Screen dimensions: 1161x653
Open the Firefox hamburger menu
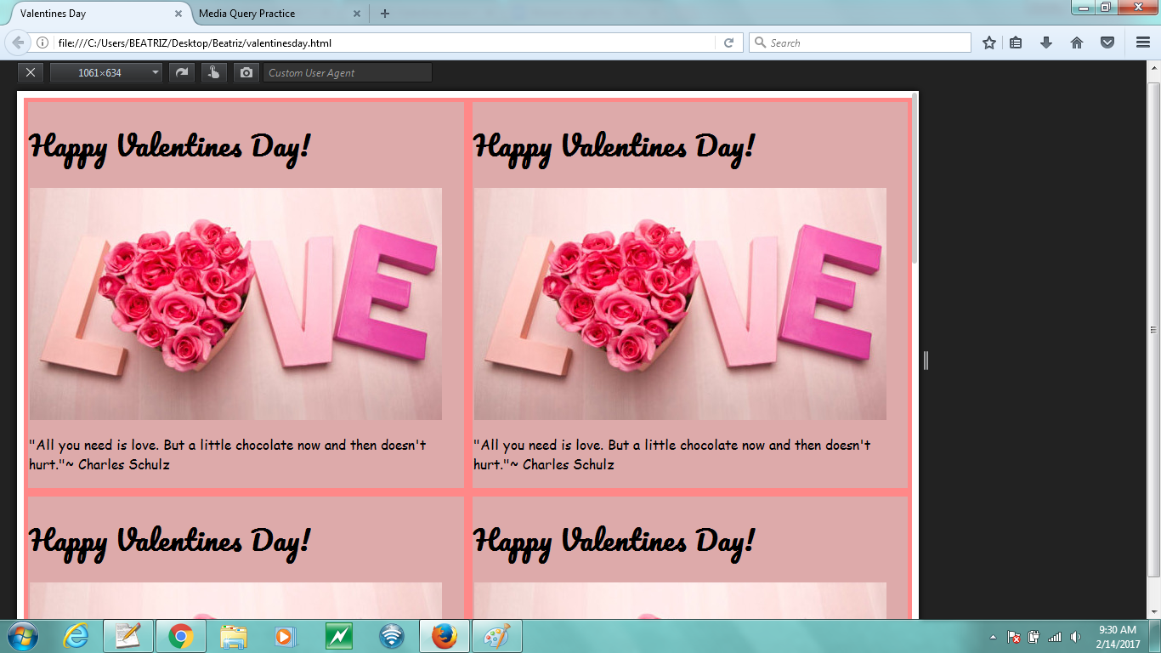[x=1142, y=43]
